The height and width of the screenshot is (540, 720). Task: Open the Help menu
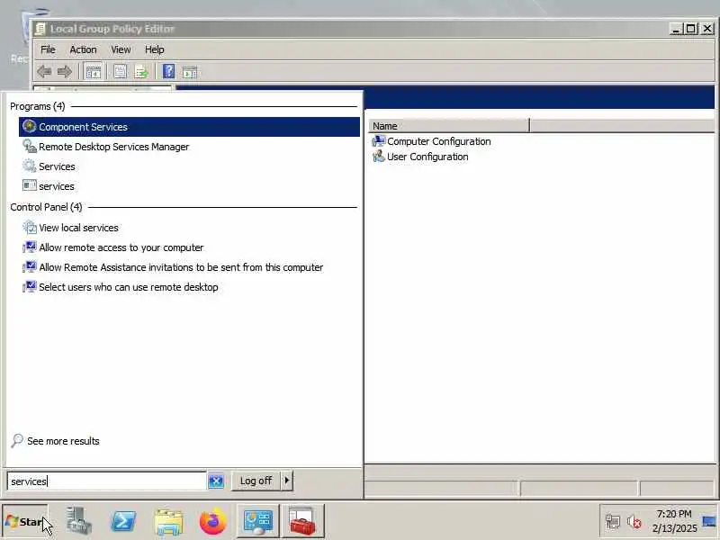[155, 49]
